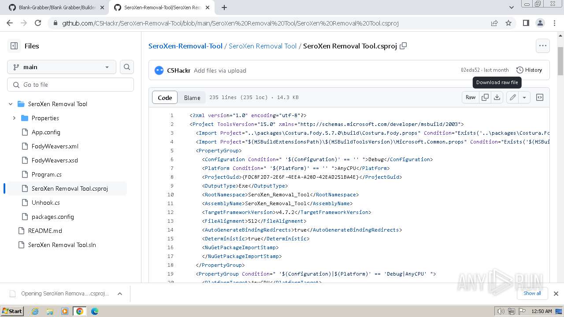Click the downloading csproj item
The image size is (564, 317).
click(59, 294)
